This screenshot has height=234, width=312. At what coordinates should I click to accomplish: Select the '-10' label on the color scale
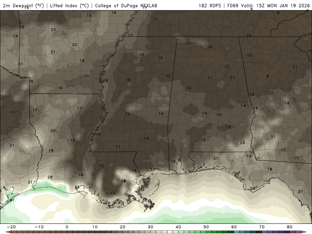coord(39,227)
